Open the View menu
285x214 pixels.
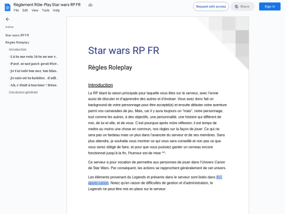pos(35,11)
